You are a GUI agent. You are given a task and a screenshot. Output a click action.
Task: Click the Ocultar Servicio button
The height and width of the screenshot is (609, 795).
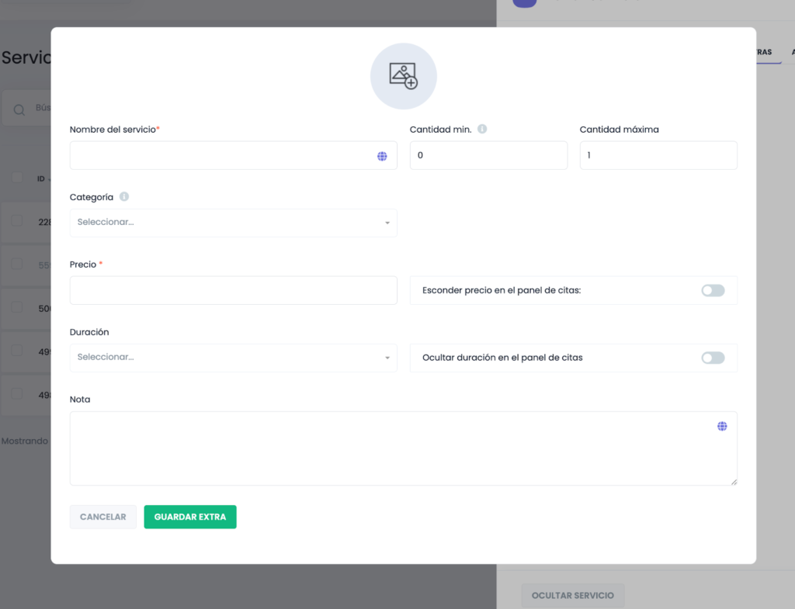(572, 595)
